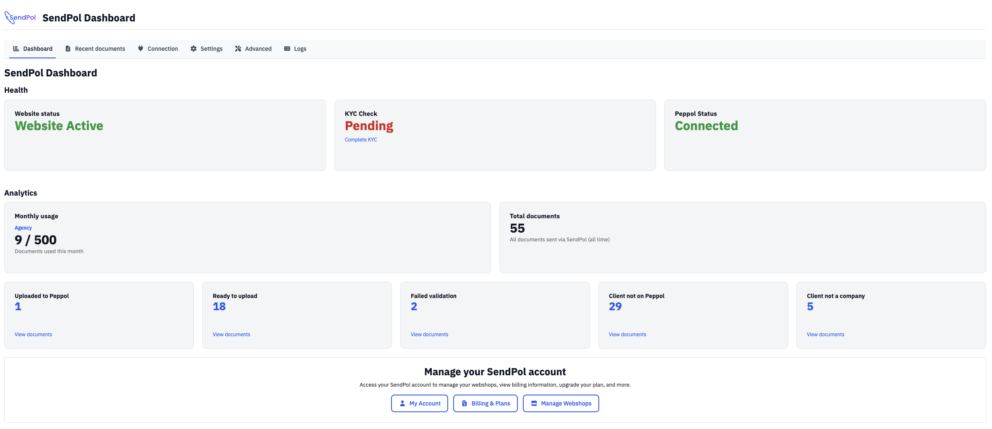This screenshot has width=992, height=429.
Task: Open the Billing & Plans button
Action: (486, 403)
